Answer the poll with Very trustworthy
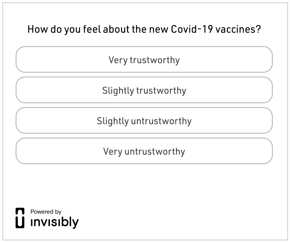Viewport: 290px width, 243px height. click(144, 59)
